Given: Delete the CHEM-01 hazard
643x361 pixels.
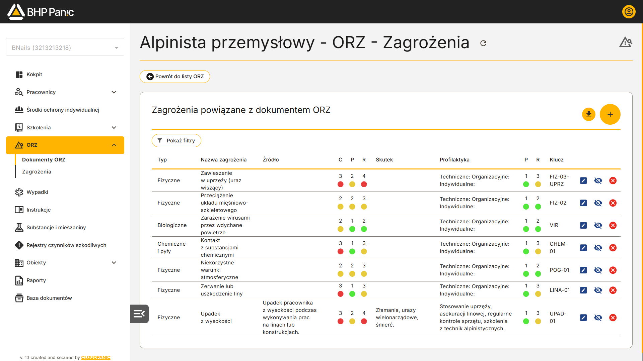Looking at the screenshot, I should [613, 248].
